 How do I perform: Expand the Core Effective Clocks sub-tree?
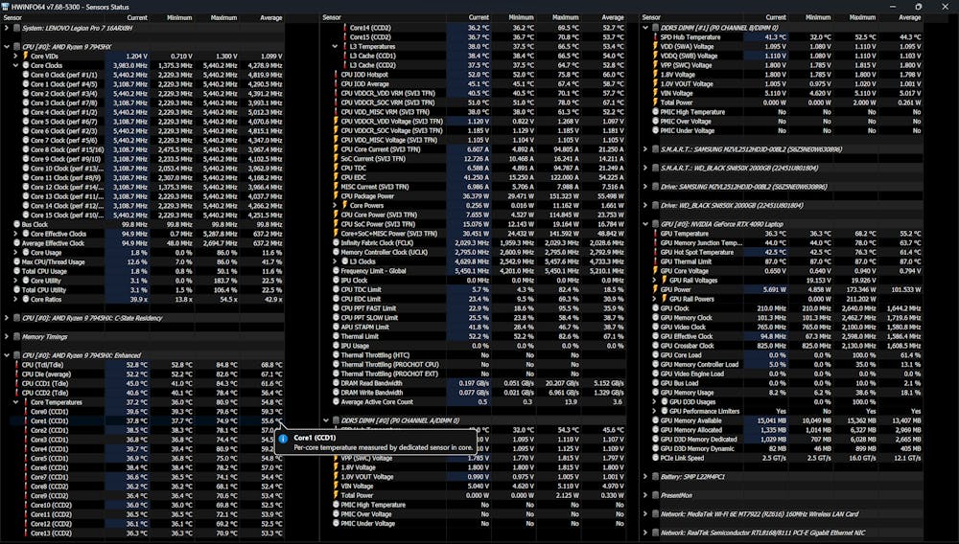(16, 234)
